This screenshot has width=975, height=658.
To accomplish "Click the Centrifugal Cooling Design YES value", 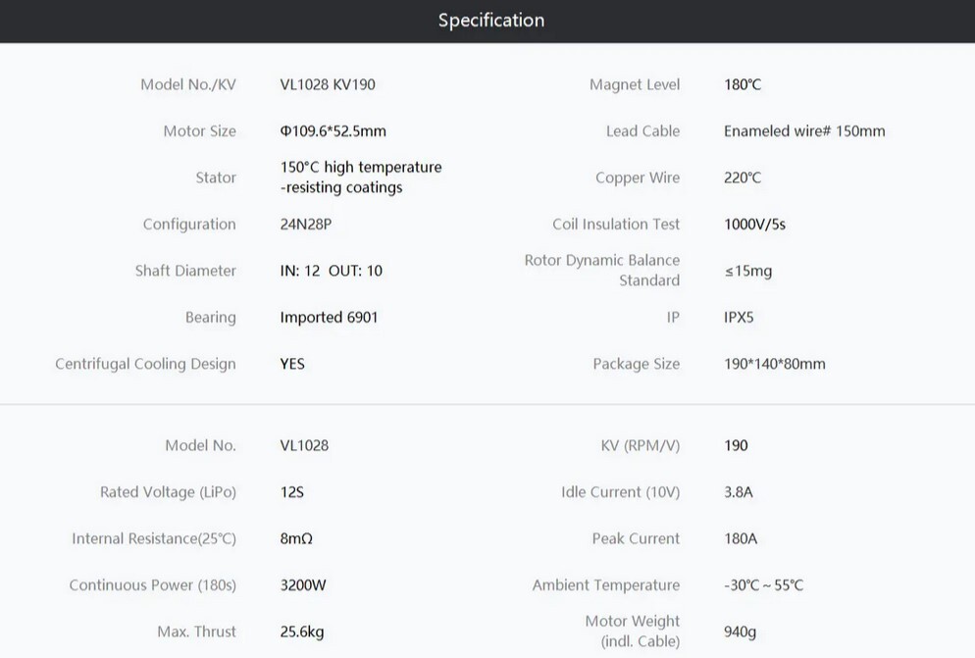I will [292, 364].
